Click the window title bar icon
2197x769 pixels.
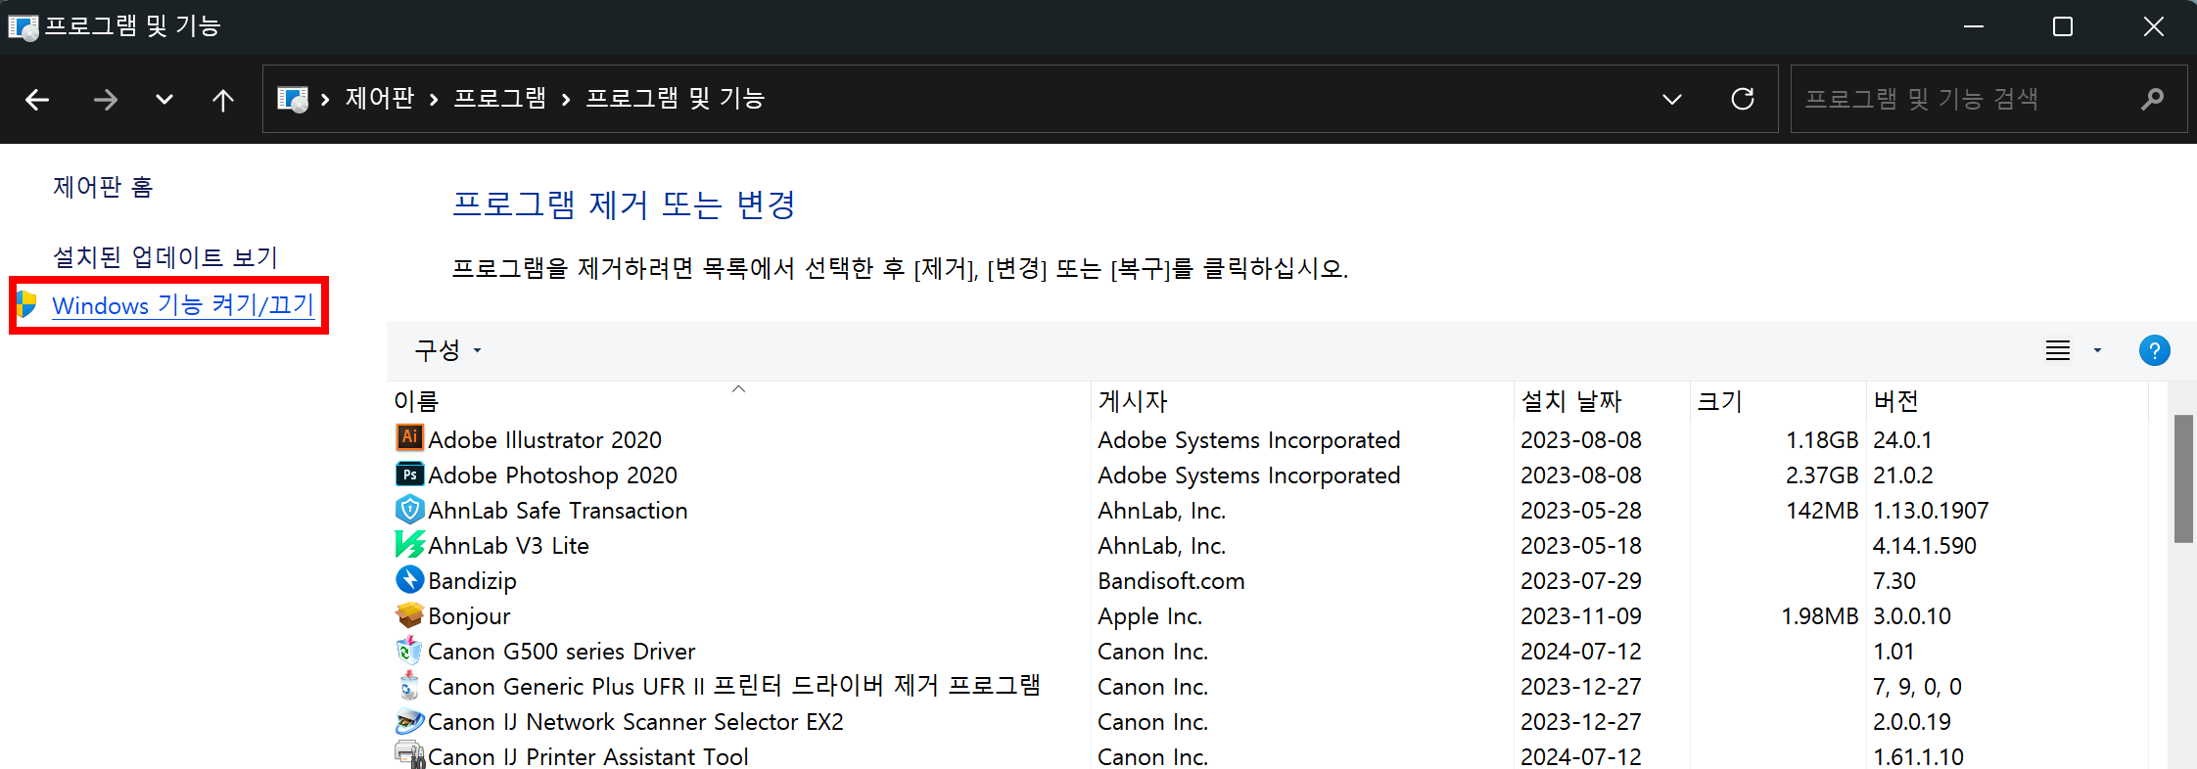point(23,26)
